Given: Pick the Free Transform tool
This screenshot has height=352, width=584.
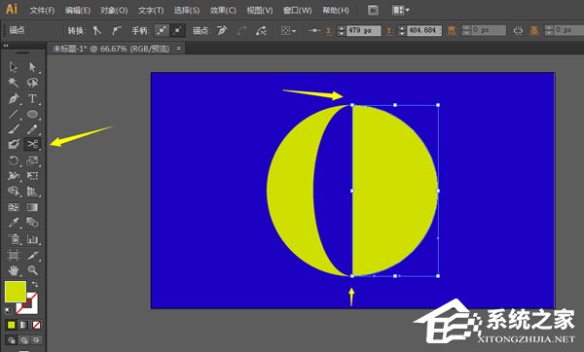Looking at the screenshot, I should coord(32,176).
